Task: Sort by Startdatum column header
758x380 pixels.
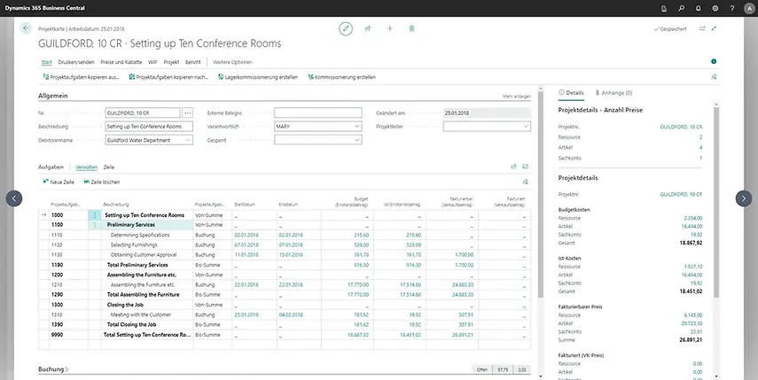Action: point(244,205)
